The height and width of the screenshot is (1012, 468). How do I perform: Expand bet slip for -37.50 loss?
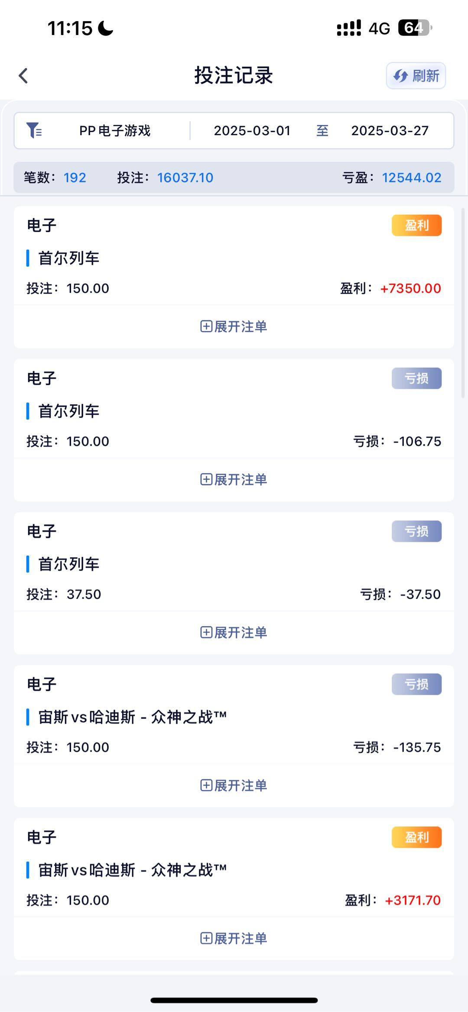[234, 632]
